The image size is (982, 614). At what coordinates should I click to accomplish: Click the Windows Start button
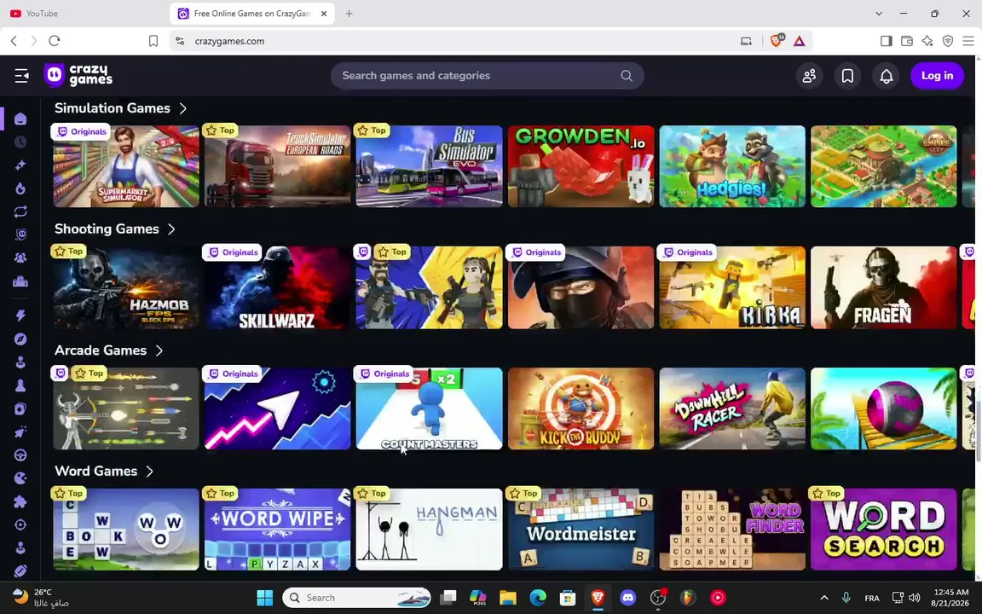coord(265,598)
